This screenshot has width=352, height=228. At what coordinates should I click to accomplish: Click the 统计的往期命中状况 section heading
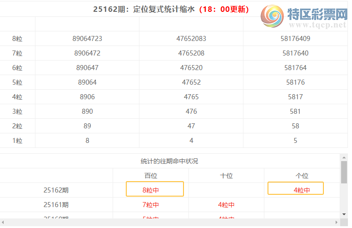coord(169,161)
